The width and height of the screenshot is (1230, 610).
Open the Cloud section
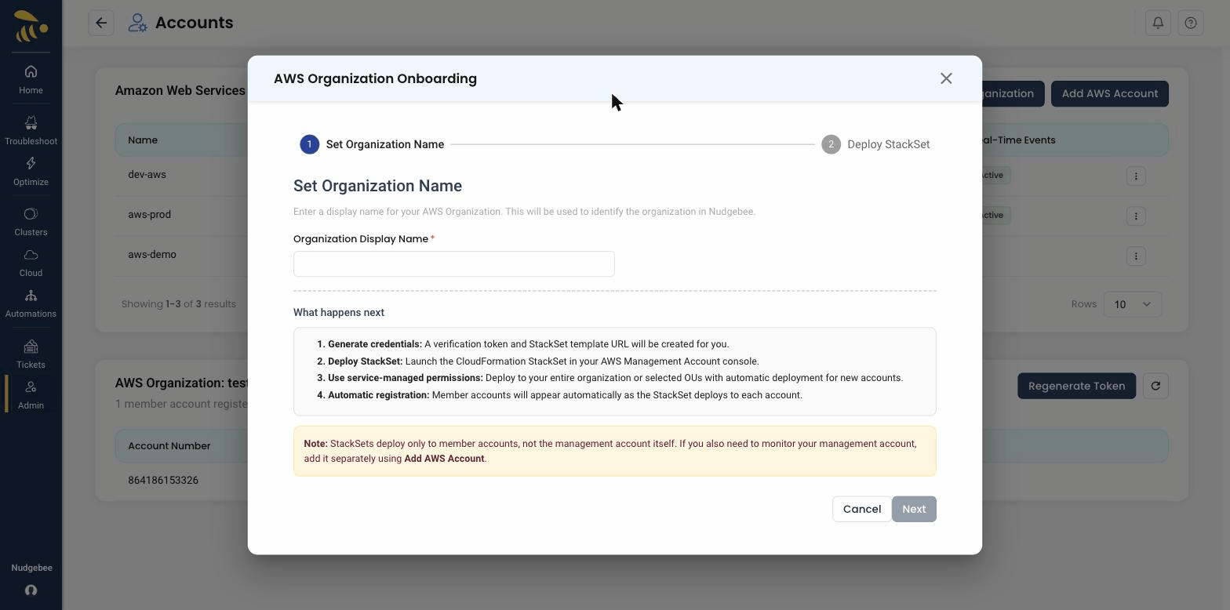pos(31,262)
